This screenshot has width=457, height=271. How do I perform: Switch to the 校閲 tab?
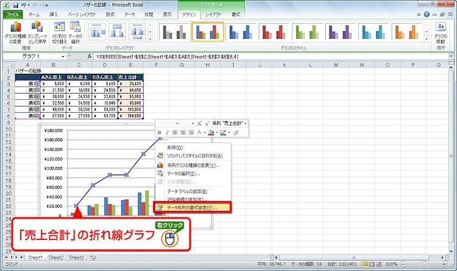(x=149, y=14)
